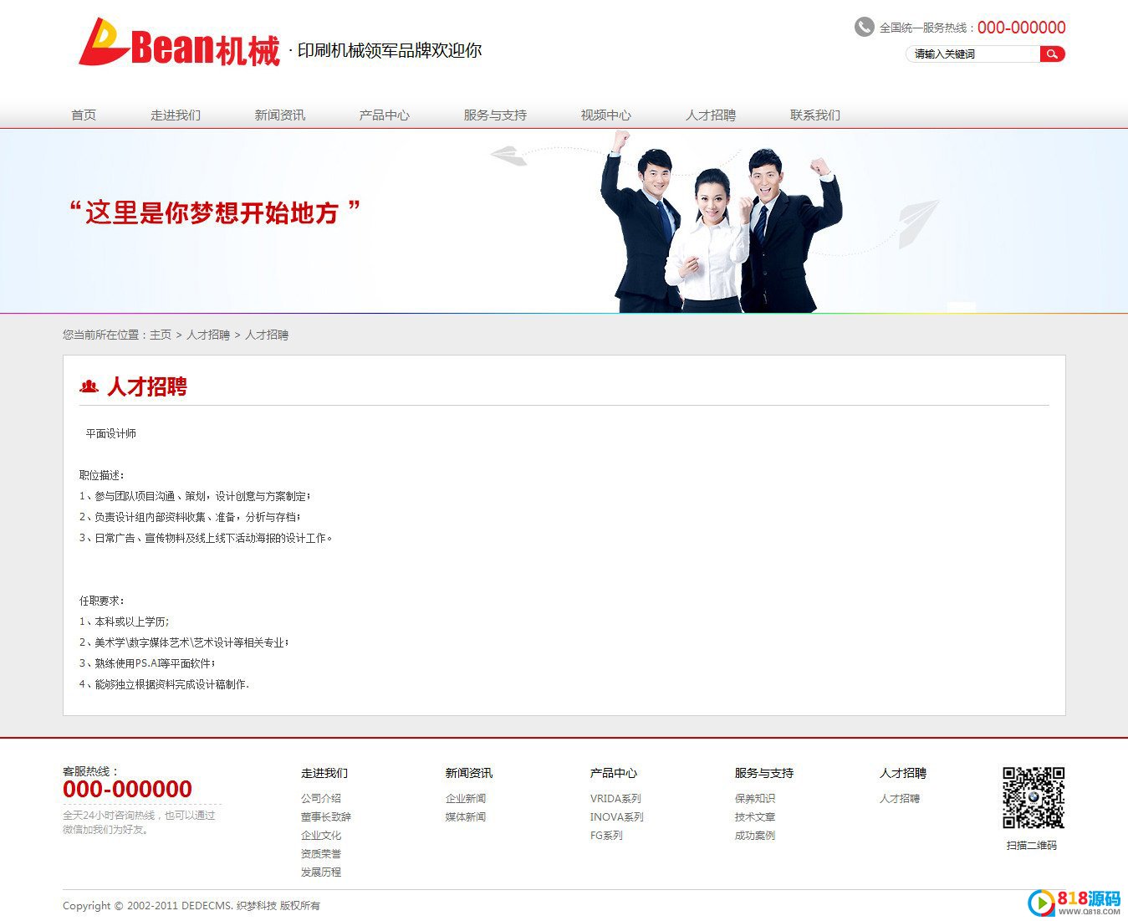Open 视频中心 in the navigation bar
Screen dimensions: 1128x921
pos(606,115)
